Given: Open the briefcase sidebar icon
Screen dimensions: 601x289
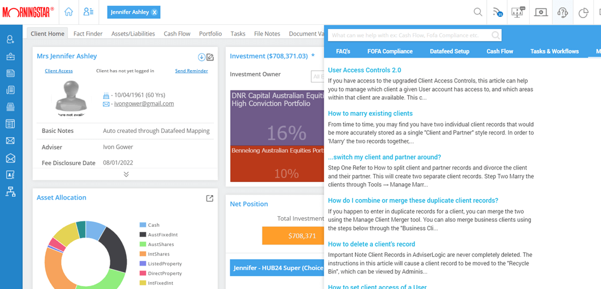Looking at the screenshot, I should pos(11,57).
